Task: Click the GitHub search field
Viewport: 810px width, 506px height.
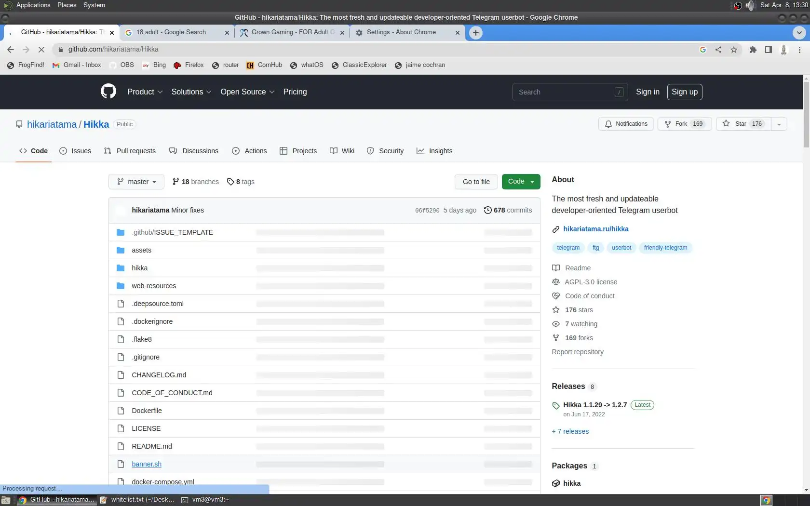Action: (x=570, y=92)
